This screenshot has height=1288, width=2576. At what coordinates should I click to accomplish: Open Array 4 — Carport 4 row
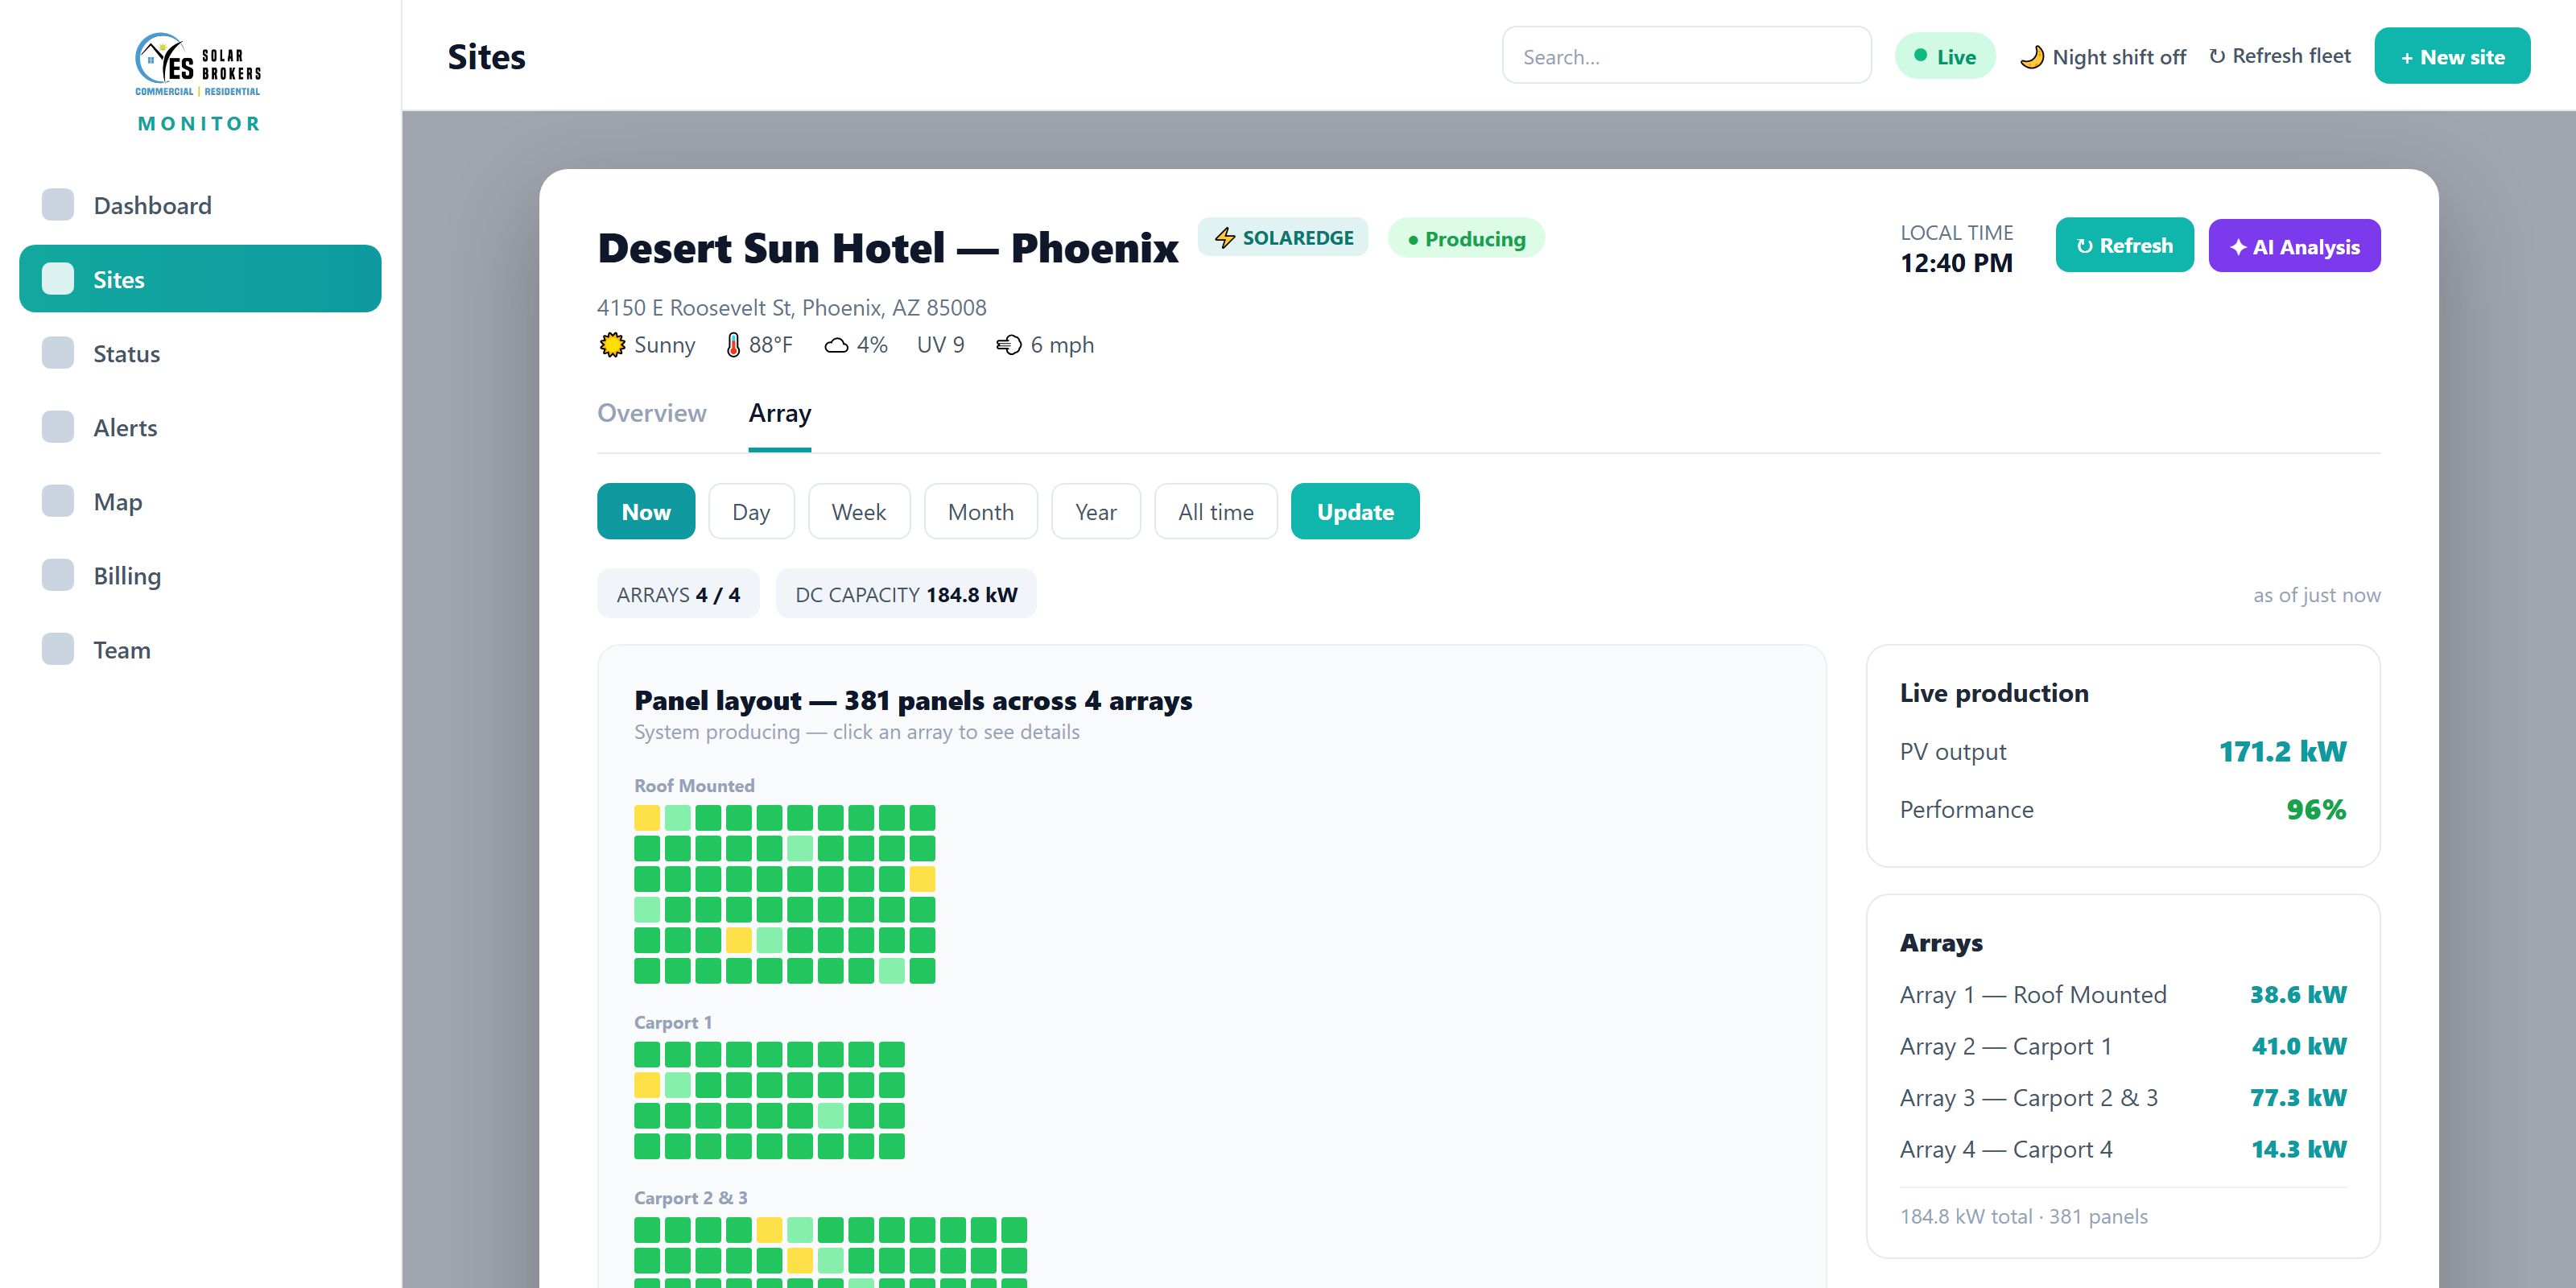tap(2122, 1149)
